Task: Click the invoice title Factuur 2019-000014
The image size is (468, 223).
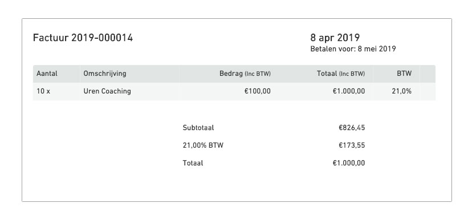Action: click(83, 38)
